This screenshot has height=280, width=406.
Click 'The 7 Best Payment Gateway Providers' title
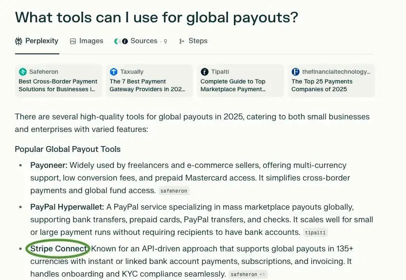(x=147, y=85)
